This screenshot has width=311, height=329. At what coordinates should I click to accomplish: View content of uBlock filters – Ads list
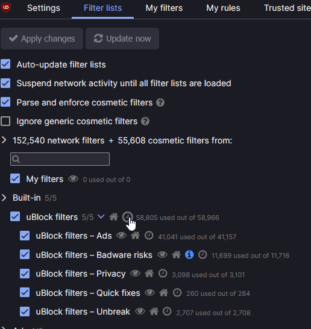coord(121,236)
